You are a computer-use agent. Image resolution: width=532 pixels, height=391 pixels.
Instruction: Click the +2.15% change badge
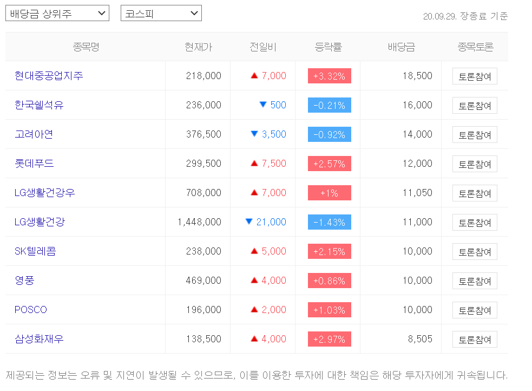[330, 251]
